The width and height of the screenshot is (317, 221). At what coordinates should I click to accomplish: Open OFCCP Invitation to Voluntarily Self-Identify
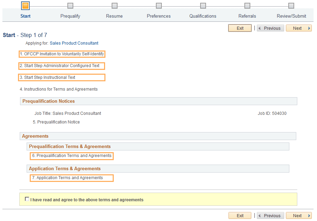(x=62, y=54)
